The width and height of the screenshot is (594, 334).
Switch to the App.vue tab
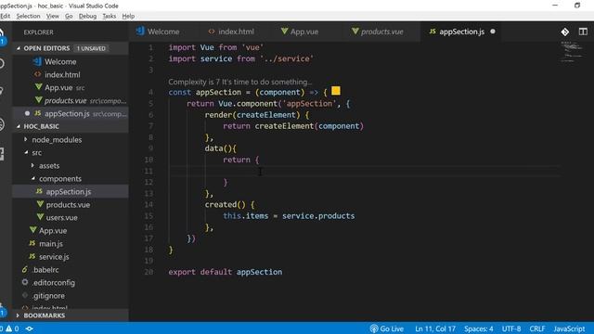click(x=304, y=32)
